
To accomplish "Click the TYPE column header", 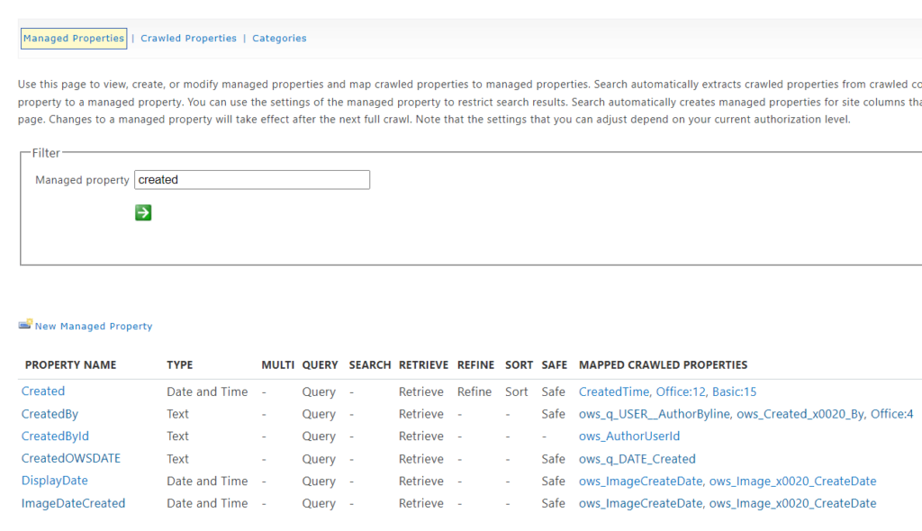I will coord(179,365).
